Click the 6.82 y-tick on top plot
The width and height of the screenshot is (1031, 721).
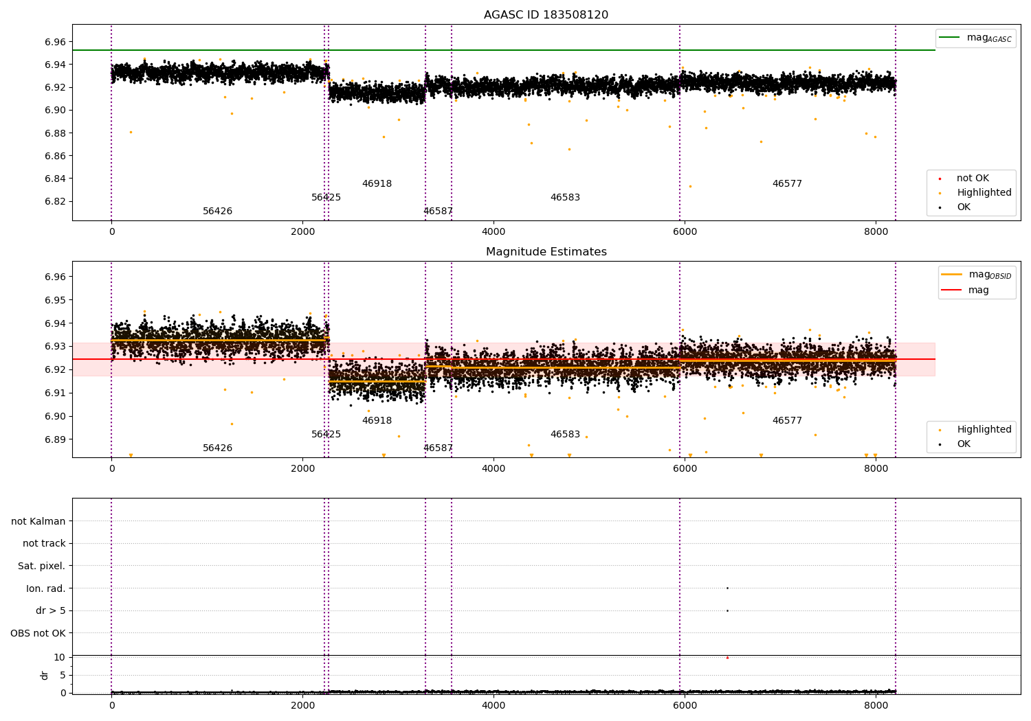(55, 202)
